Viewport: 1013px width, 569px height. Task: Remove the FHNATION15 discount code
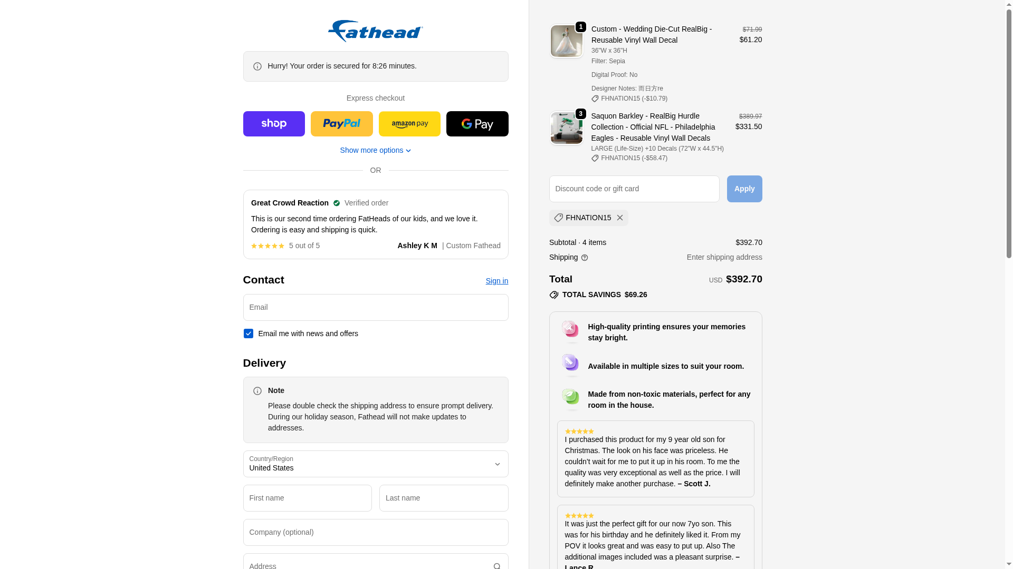point(620,218)
